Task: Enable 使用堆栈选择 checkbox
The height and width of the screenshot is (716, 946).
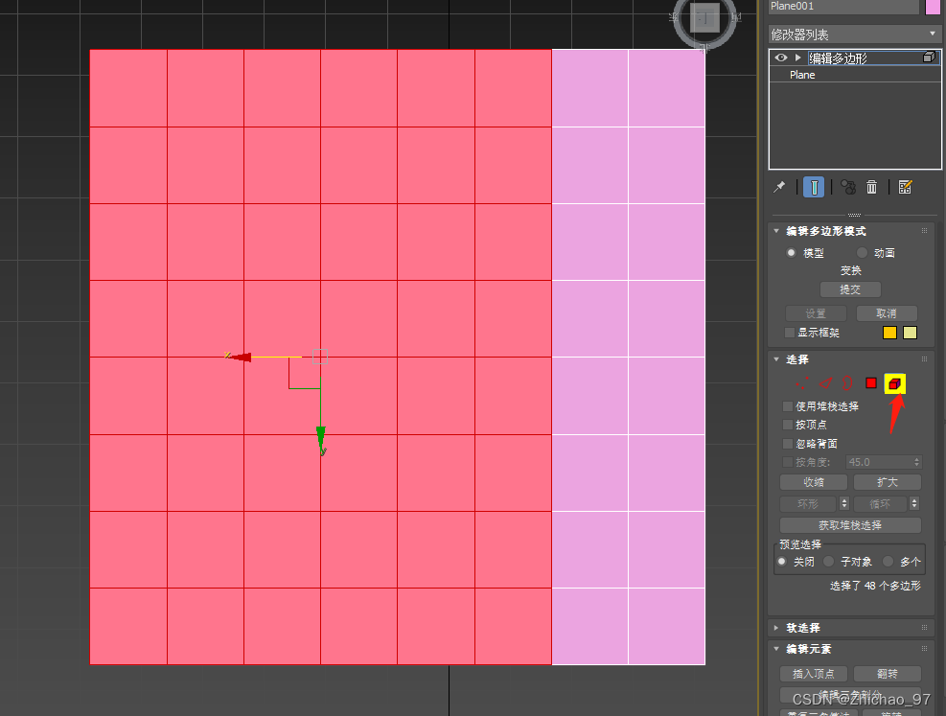Action: click(x=787, y=406)
